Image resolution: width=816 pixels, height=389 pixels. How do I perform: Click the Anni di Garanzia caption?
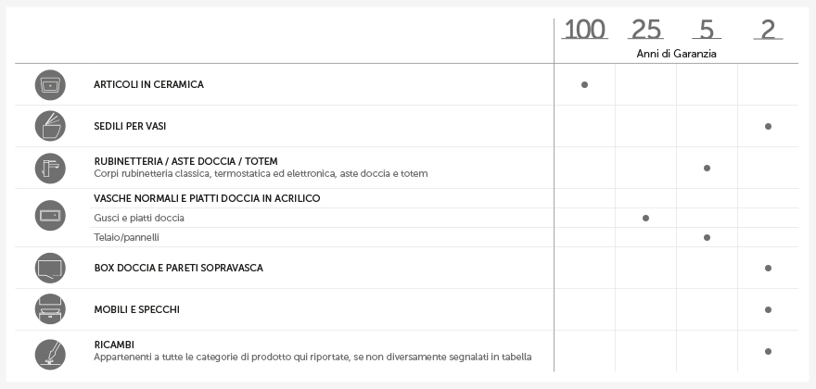click(677, 54)
